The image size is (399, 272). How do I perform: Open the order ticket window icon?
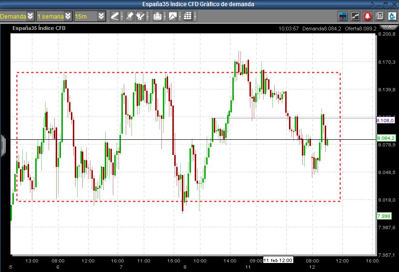(343, 16)
